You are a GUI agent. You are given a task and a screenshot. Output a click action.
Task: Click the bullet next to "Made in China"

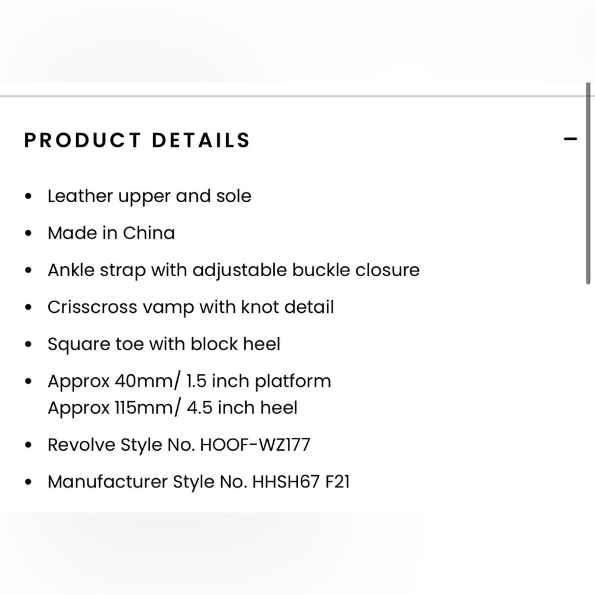point(28,234)
